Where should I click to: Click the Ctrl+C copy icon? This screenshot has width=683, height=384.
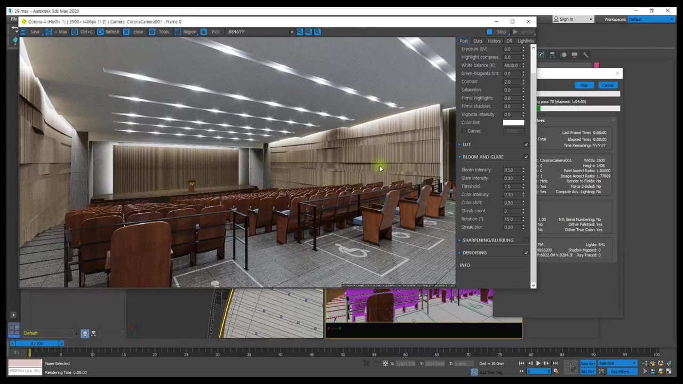[x=75, y=32]
